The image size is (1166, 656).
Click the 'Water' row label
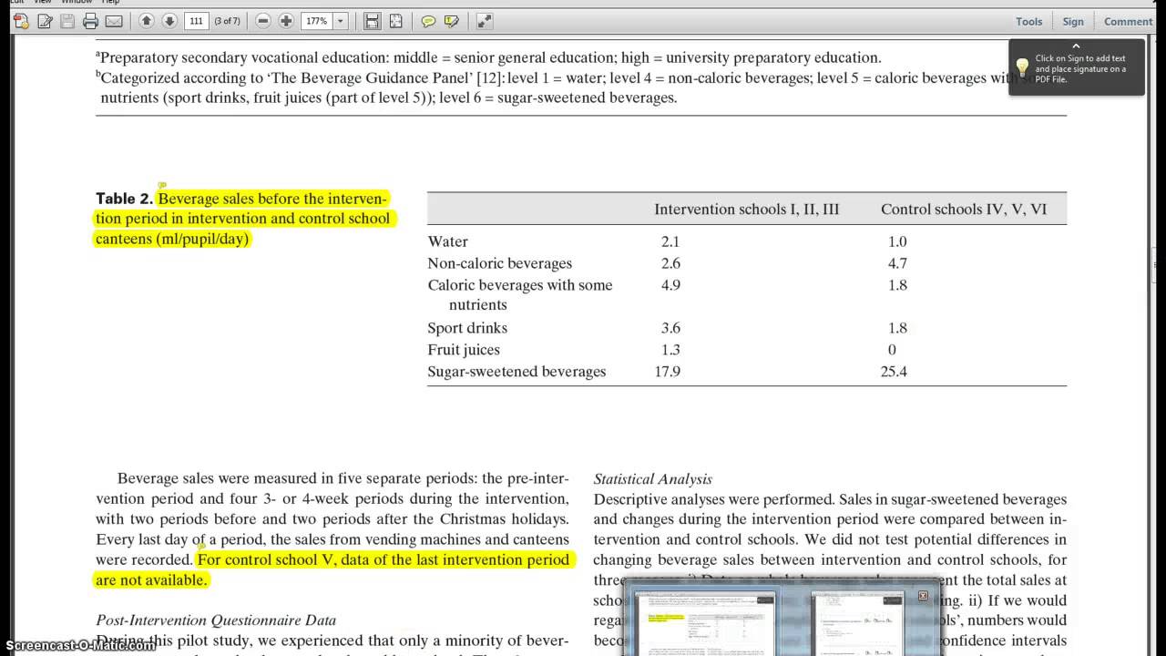(x=448, y=241)
